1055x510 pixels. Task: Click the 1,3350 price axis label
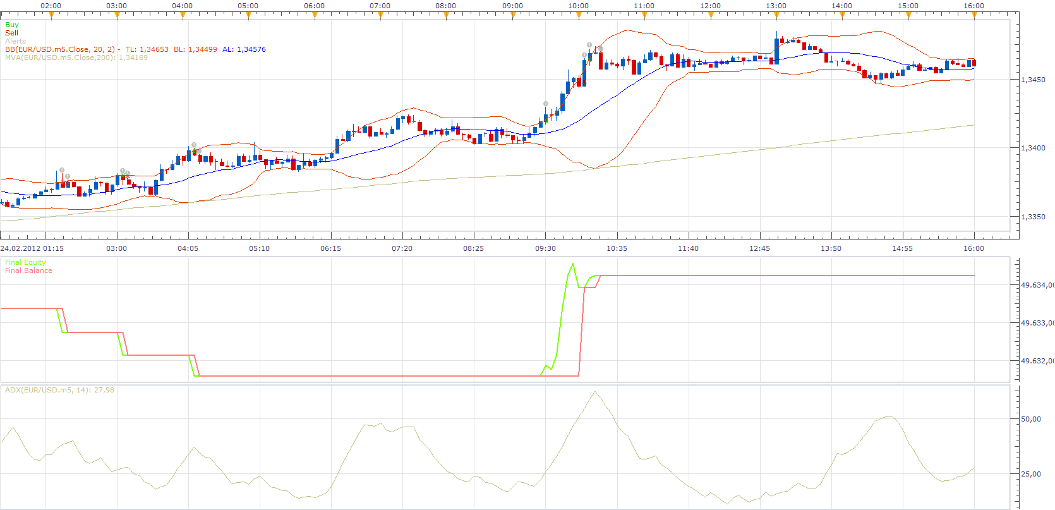coord(1033,217)
